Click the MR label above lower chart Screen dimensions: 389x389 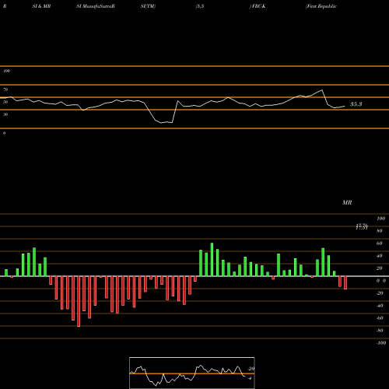click(347, 202)
